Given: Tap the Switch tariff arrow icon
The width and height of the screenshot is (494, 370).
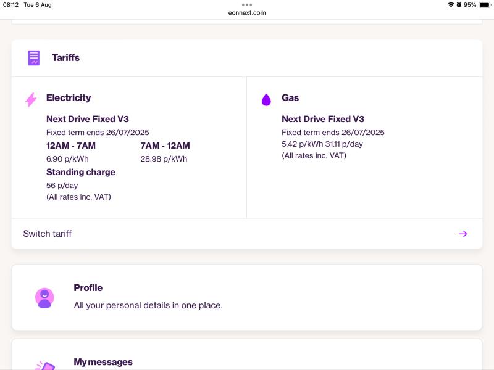Looking at the screenshot, I should click(463, 234).
